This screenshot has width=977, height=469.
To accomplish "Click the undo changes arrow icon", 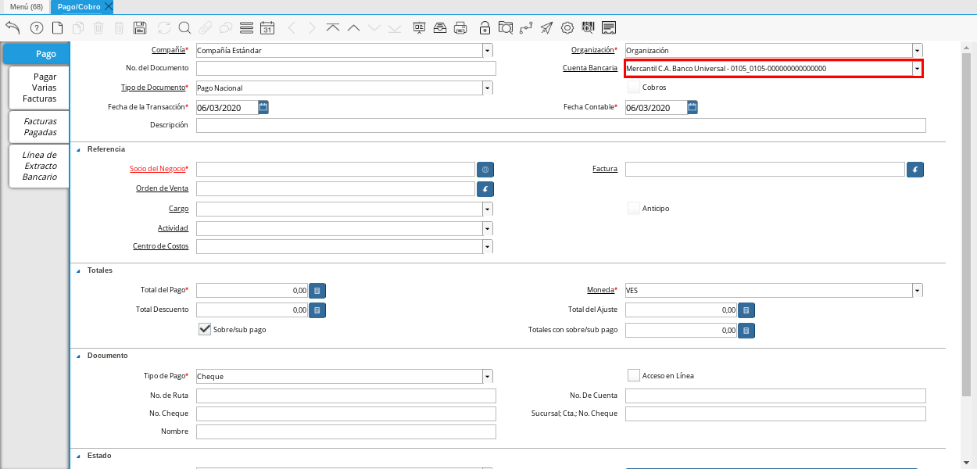I will [13, 28].
